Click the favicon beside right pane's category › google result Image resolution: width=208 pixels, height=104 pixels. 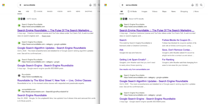tap(121, 94)
